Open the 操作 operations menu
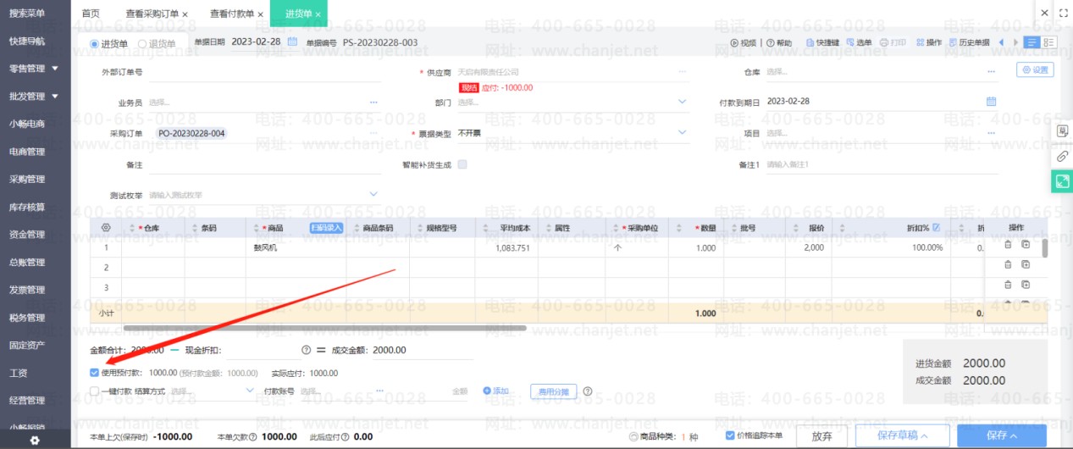This screenshot has height=449, width=1073. point(928,42)
